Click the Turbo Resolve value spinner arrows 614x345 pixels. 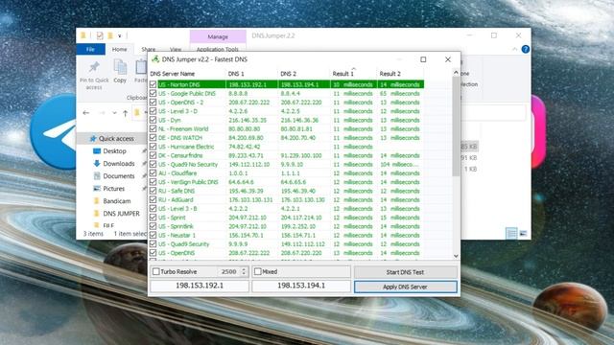tap(244, 271)
